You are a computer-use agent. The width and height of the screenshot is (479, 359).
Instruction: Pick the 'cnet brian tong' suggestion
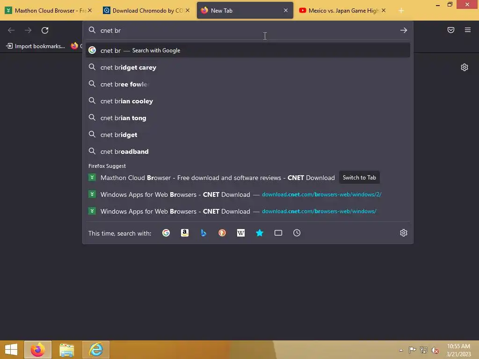coord(248,118)
